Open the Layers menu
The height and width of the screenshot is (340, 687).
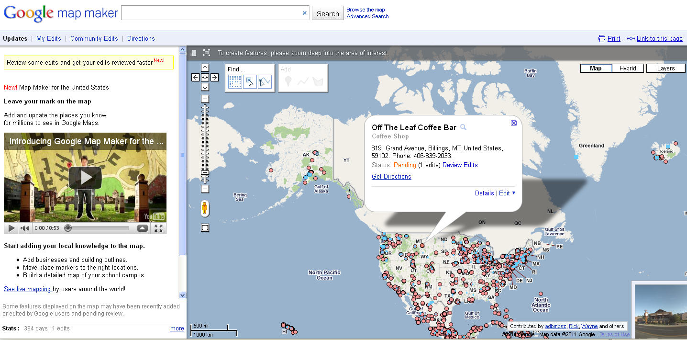pyautogui.click(x=666, y=68)
